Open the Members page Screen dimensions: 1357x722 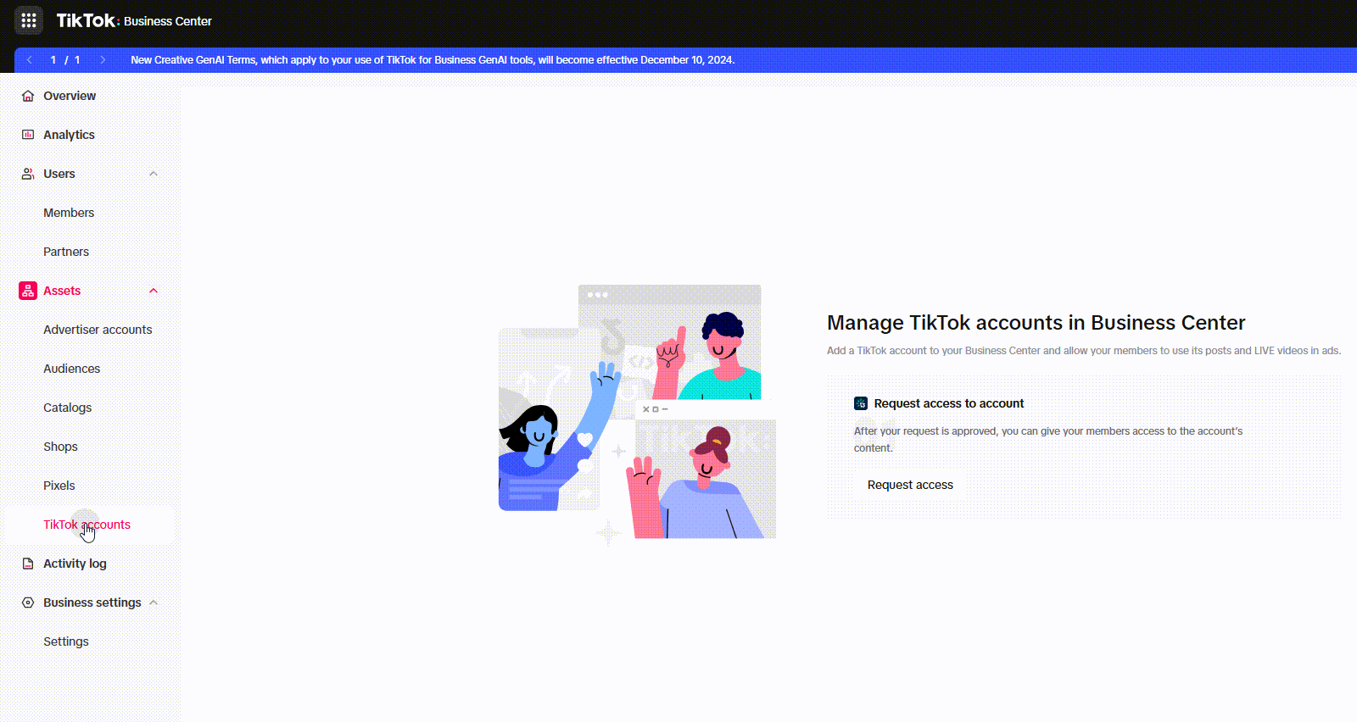click(69, 213)
